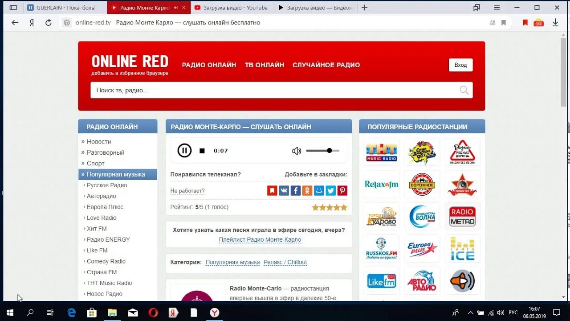Select Страна FM in sidebar
Image resolution: width=570 pixels, height=321 pixels.
click(x=102, y=272)
